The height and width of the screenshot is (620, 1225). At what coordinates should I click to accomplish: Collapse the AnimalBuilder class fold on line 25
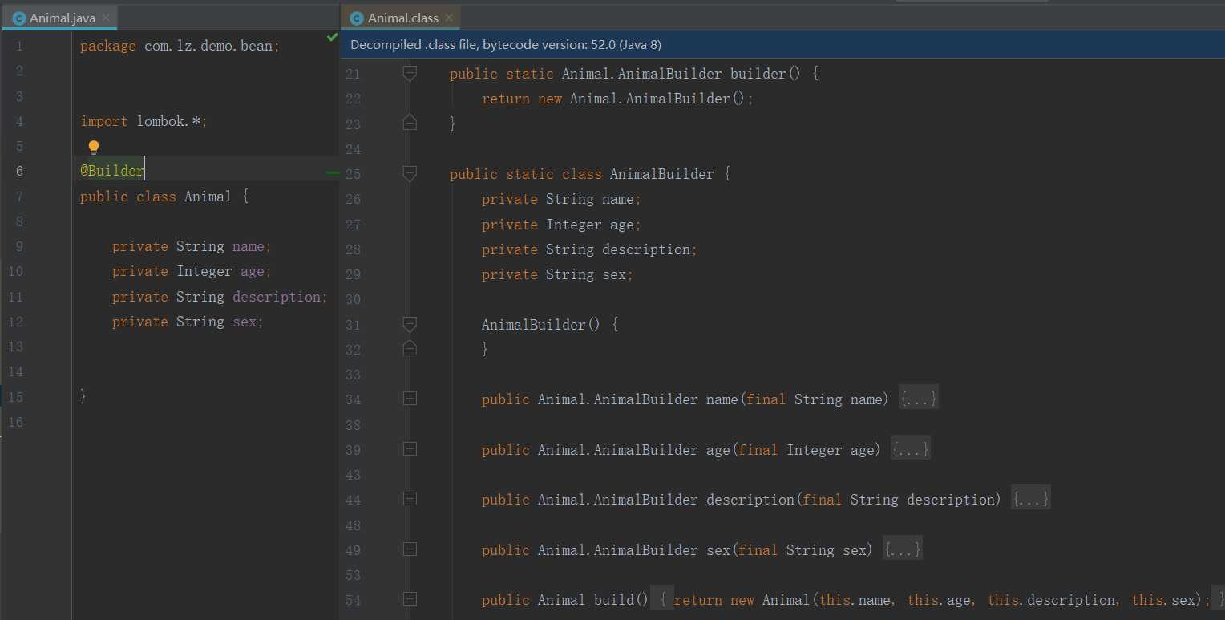410,174
